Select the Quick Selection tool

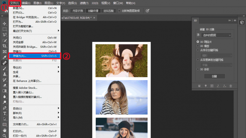[5, 40]
